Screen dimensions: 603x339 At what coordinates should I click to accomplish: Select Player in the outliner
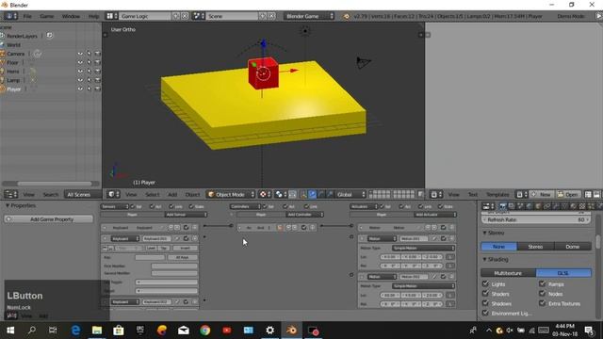(x=13, y=89)
